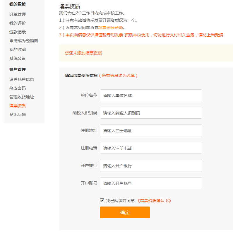Image resolution: width=233 pixels, height=232 pixels.
Task: Focus the 开户账号 text box
Action: [151, 183]
